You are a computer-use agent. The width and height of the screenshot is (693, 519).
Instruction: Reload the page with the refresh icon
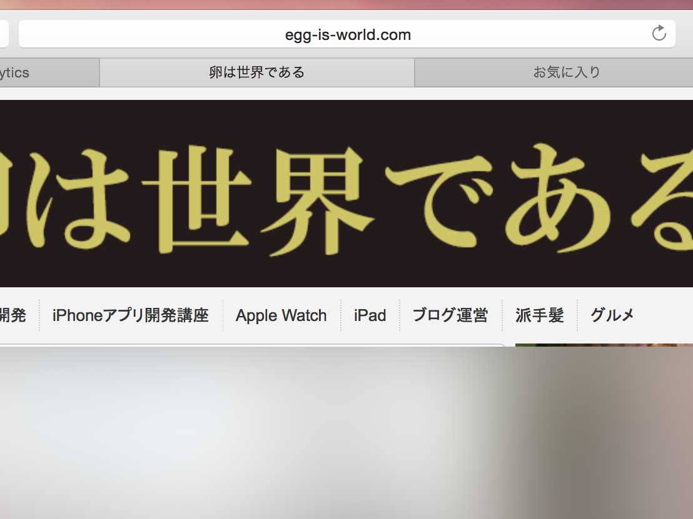[x=659, y=33]
